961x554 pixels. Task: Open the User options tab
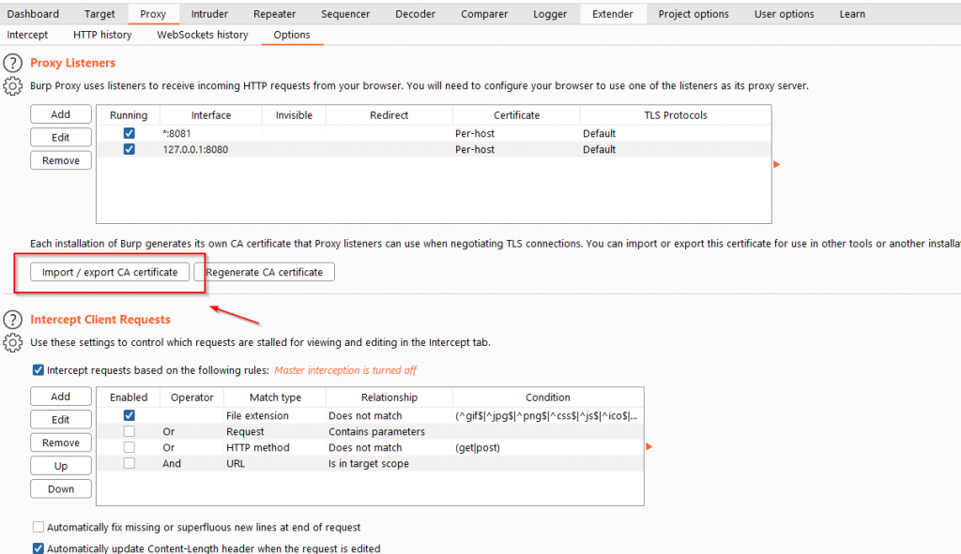click(x=784, y=13)
